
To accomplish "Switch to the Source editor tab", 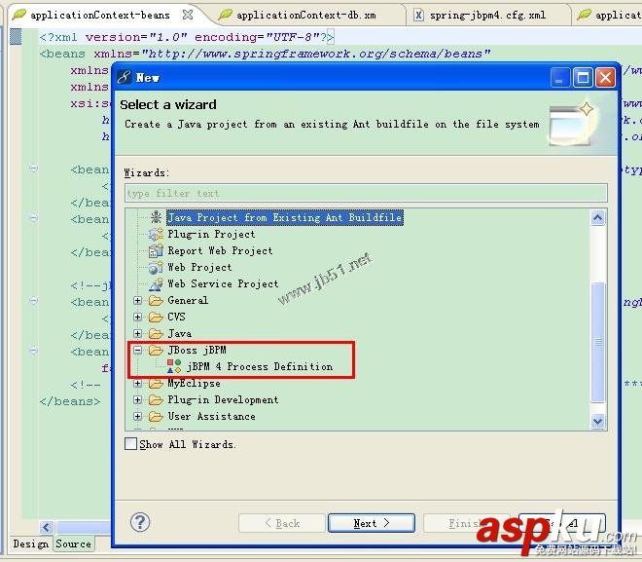I will coord(73,543).
